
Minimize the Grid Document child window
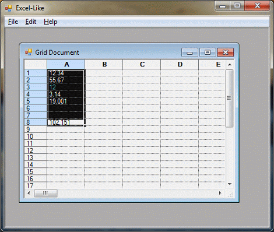(189, 52)
